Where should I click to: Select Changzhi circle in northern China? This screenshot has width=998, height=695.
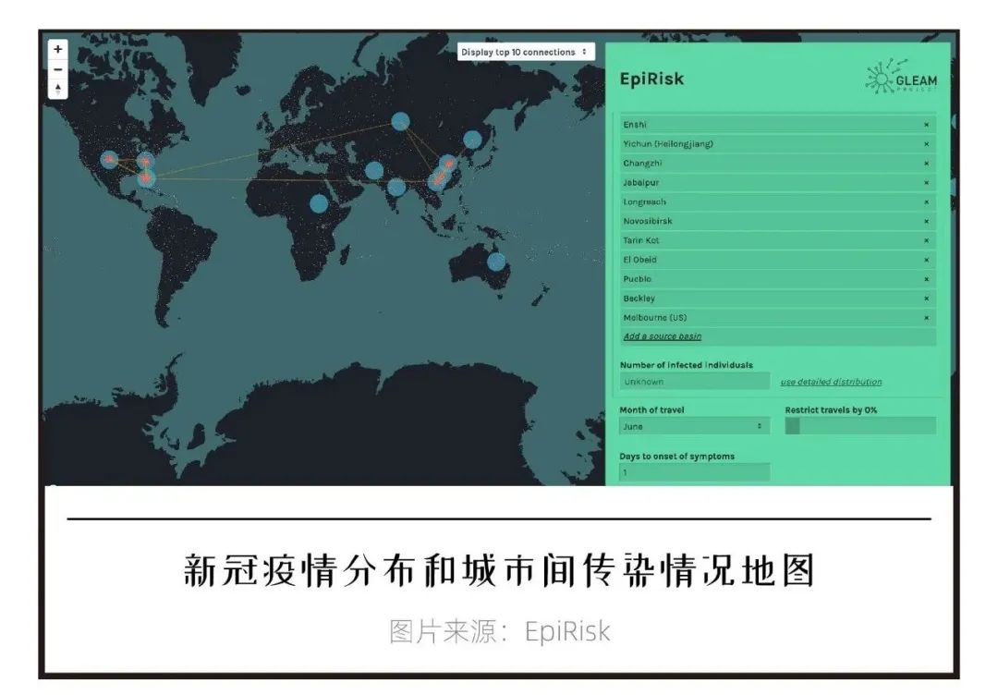coord(448,165)
